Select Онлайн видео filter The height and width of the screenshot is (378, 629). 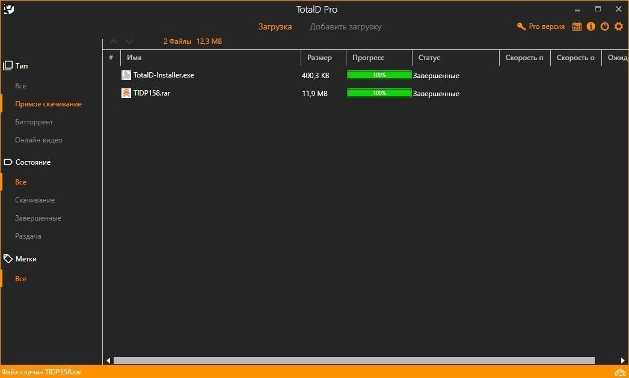pyautogui.click(x=38, y=140)
